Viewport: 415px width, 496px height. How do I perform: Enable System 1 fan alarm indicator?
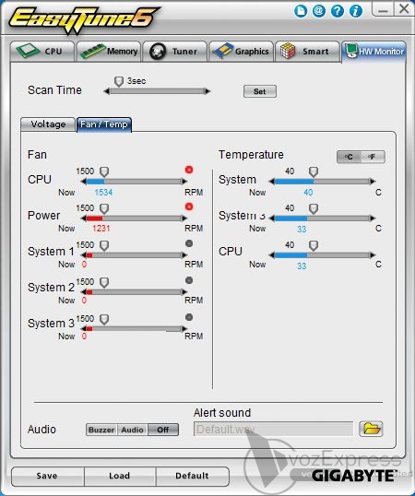pos(189,243)
